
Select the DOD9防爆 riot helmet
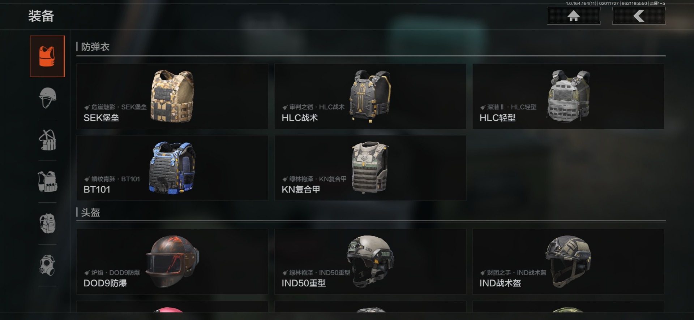click(172, 261)
